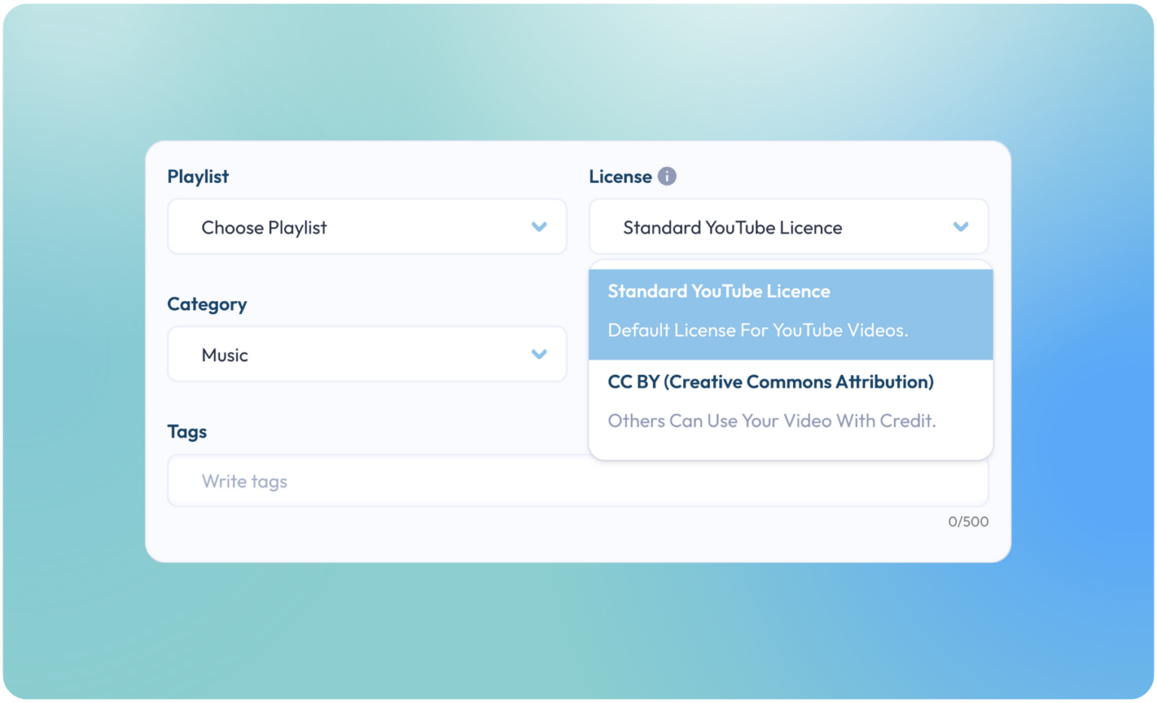
Task: Select highlighted Standard YouTube Licence option
Action: tap(791, 314)
